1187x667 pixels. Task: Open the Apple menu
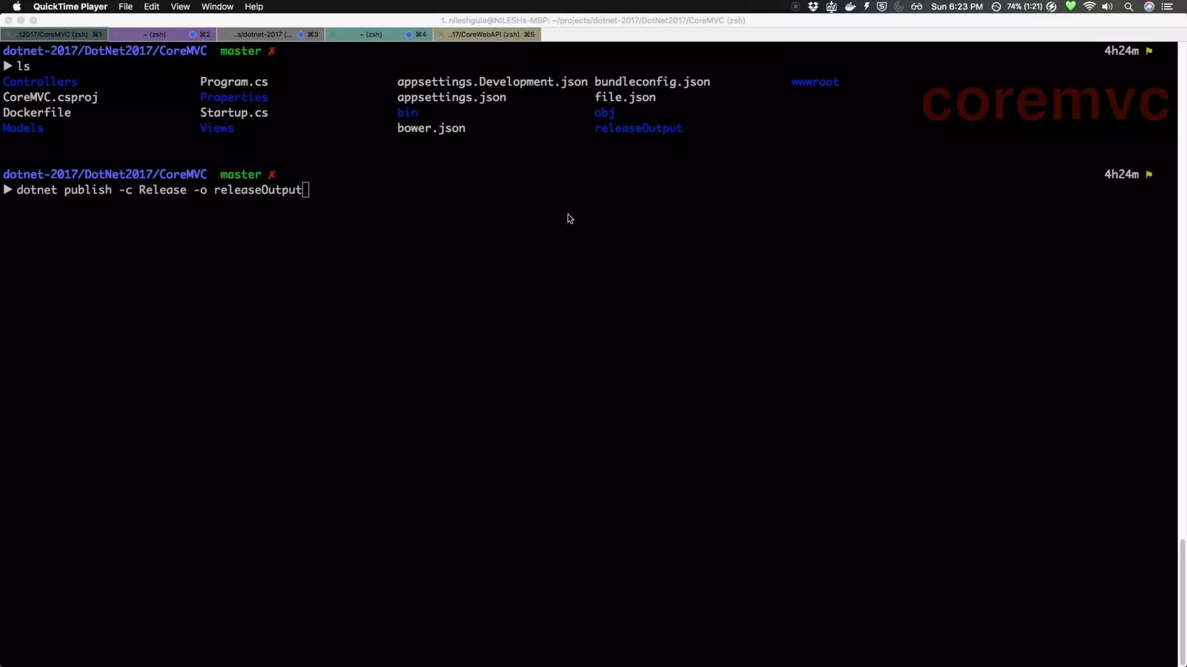point(16,6)
